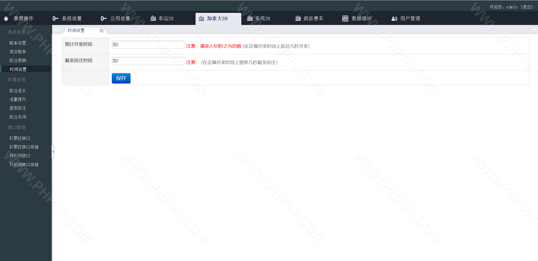
Task: Click the chart icon beside 系统28
Action: coord(250,18)
